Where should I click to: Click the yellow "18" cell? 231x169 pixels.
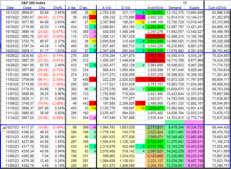(140, 108)
